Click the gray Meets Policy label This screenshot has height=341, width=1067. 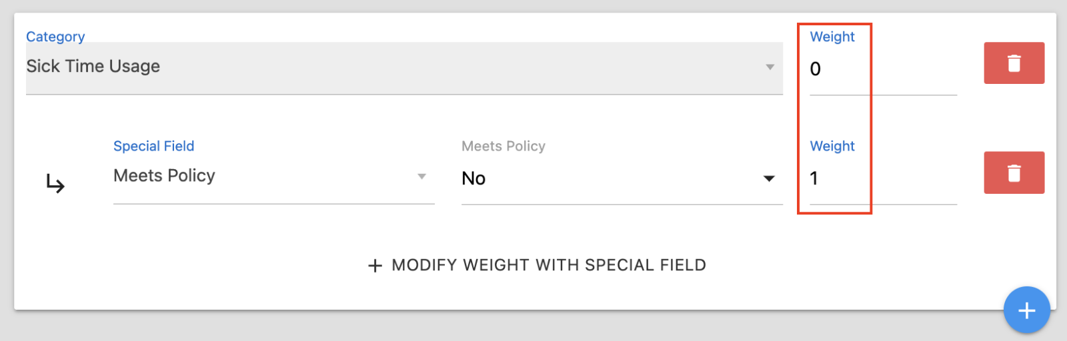503,146
